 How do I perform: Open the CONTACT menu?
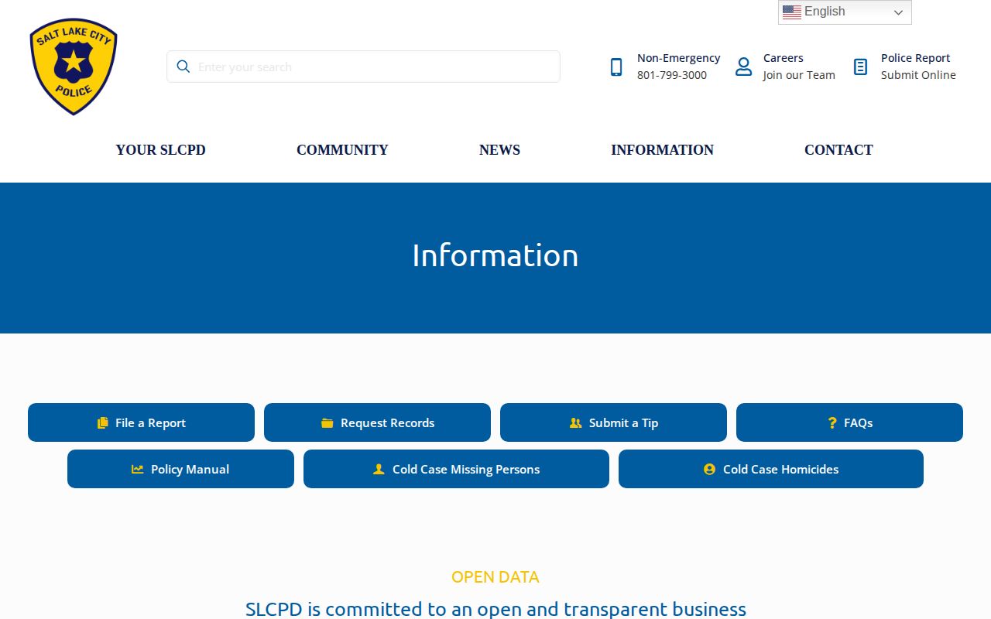pos(838,150)
